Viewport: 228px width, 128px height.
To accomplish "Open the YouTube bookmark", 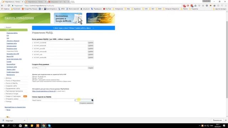I will (x=107, y=9).
